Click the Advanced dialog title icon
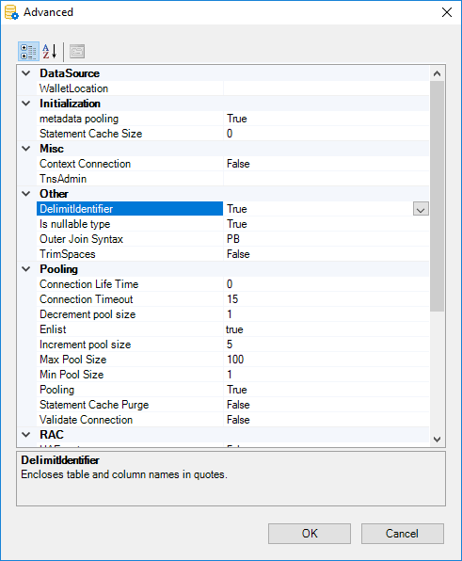Viewport: 462px width, 561px height. point(11,12)
